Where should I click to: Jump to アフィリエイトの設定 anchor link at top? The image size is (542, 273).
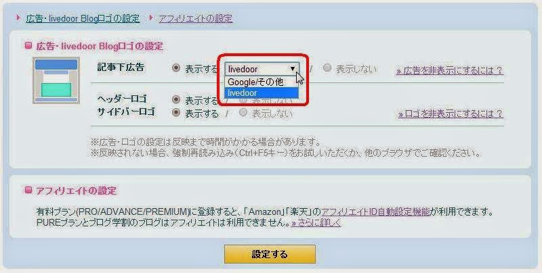point(195,18)
